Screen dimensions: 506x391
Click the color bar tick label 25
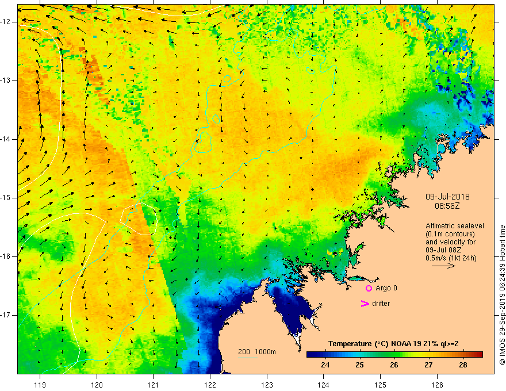359,365
